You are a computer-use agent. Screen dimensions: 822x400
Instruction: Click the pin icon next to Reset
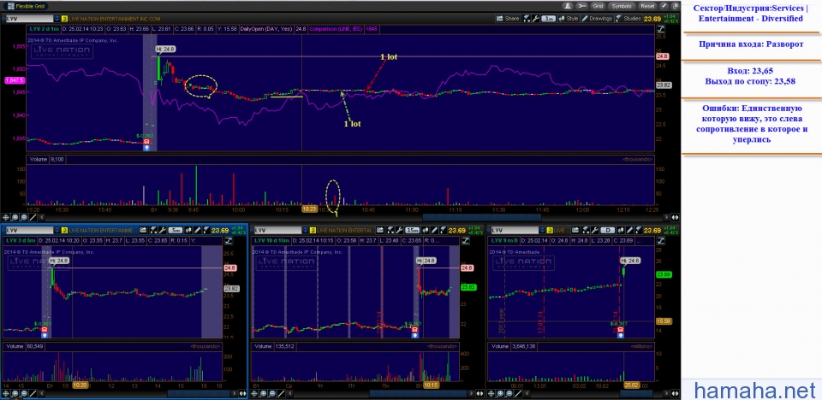(663, 6)
